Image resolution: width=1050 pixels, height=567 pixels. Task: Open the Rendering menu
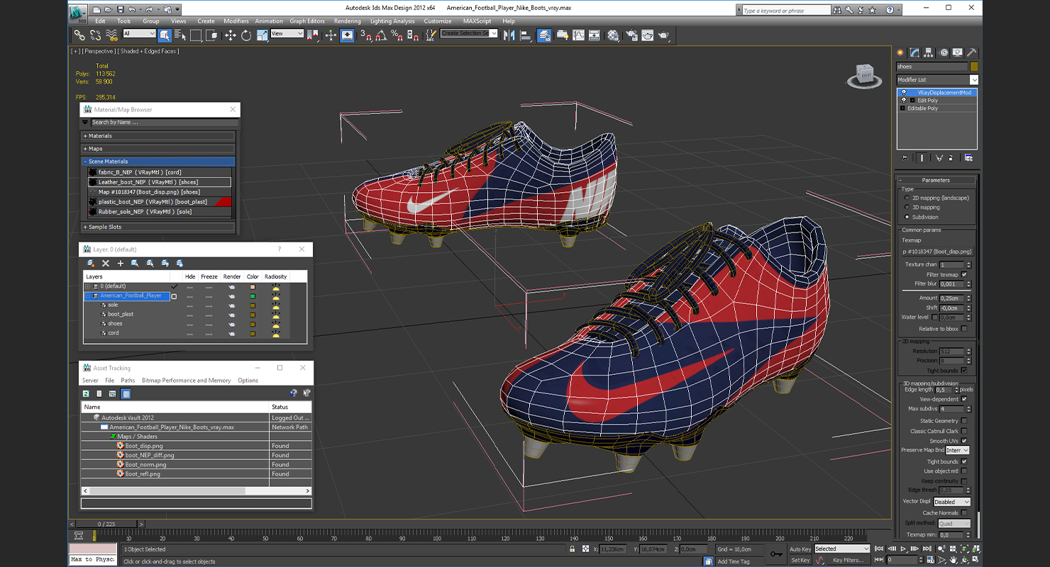(348, 21)
